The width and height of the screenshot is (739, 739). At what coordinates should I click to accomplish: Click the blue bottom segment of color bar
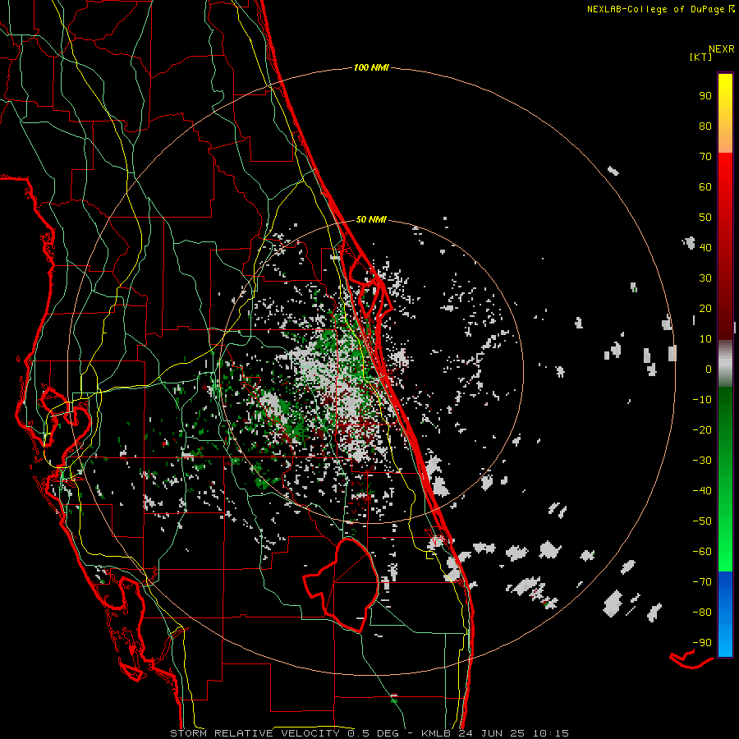click(725, 614)
